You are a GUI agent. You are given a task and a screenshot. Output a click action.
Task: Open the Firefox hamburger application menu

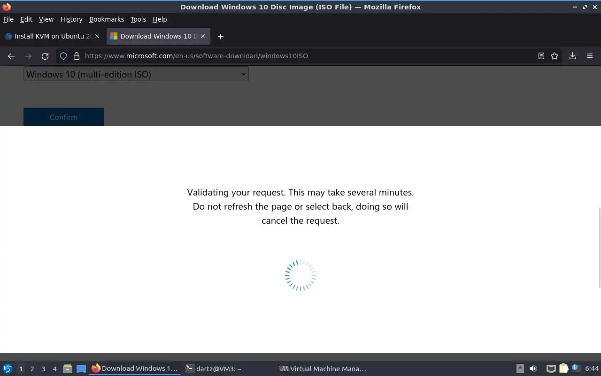(x=590, y=56)
